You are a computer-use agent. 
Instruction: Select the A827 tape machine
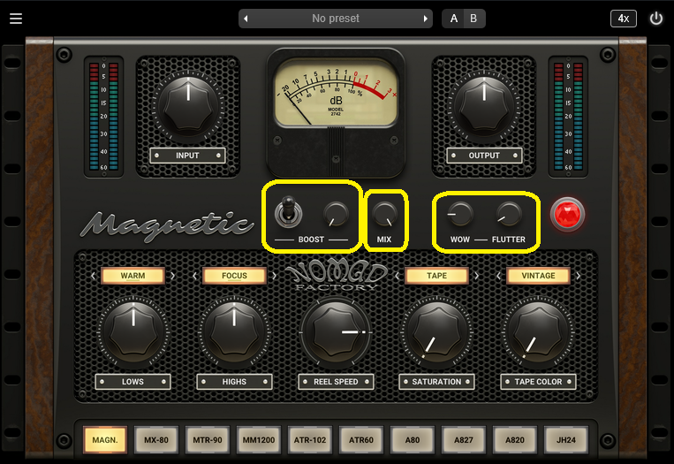tap(464, 440)
